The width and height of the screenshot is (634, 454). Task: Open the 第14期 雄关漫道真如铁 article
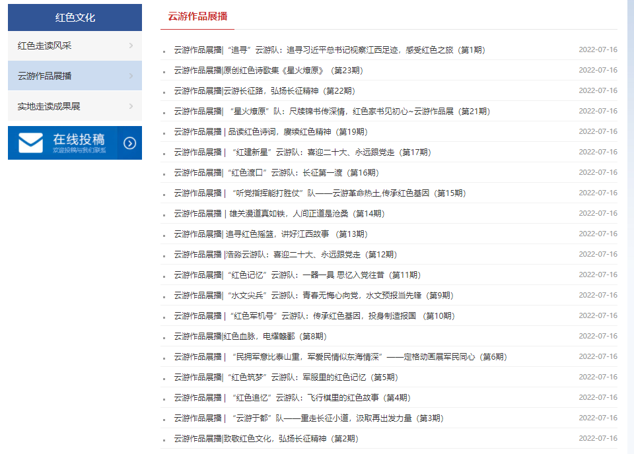279,214
